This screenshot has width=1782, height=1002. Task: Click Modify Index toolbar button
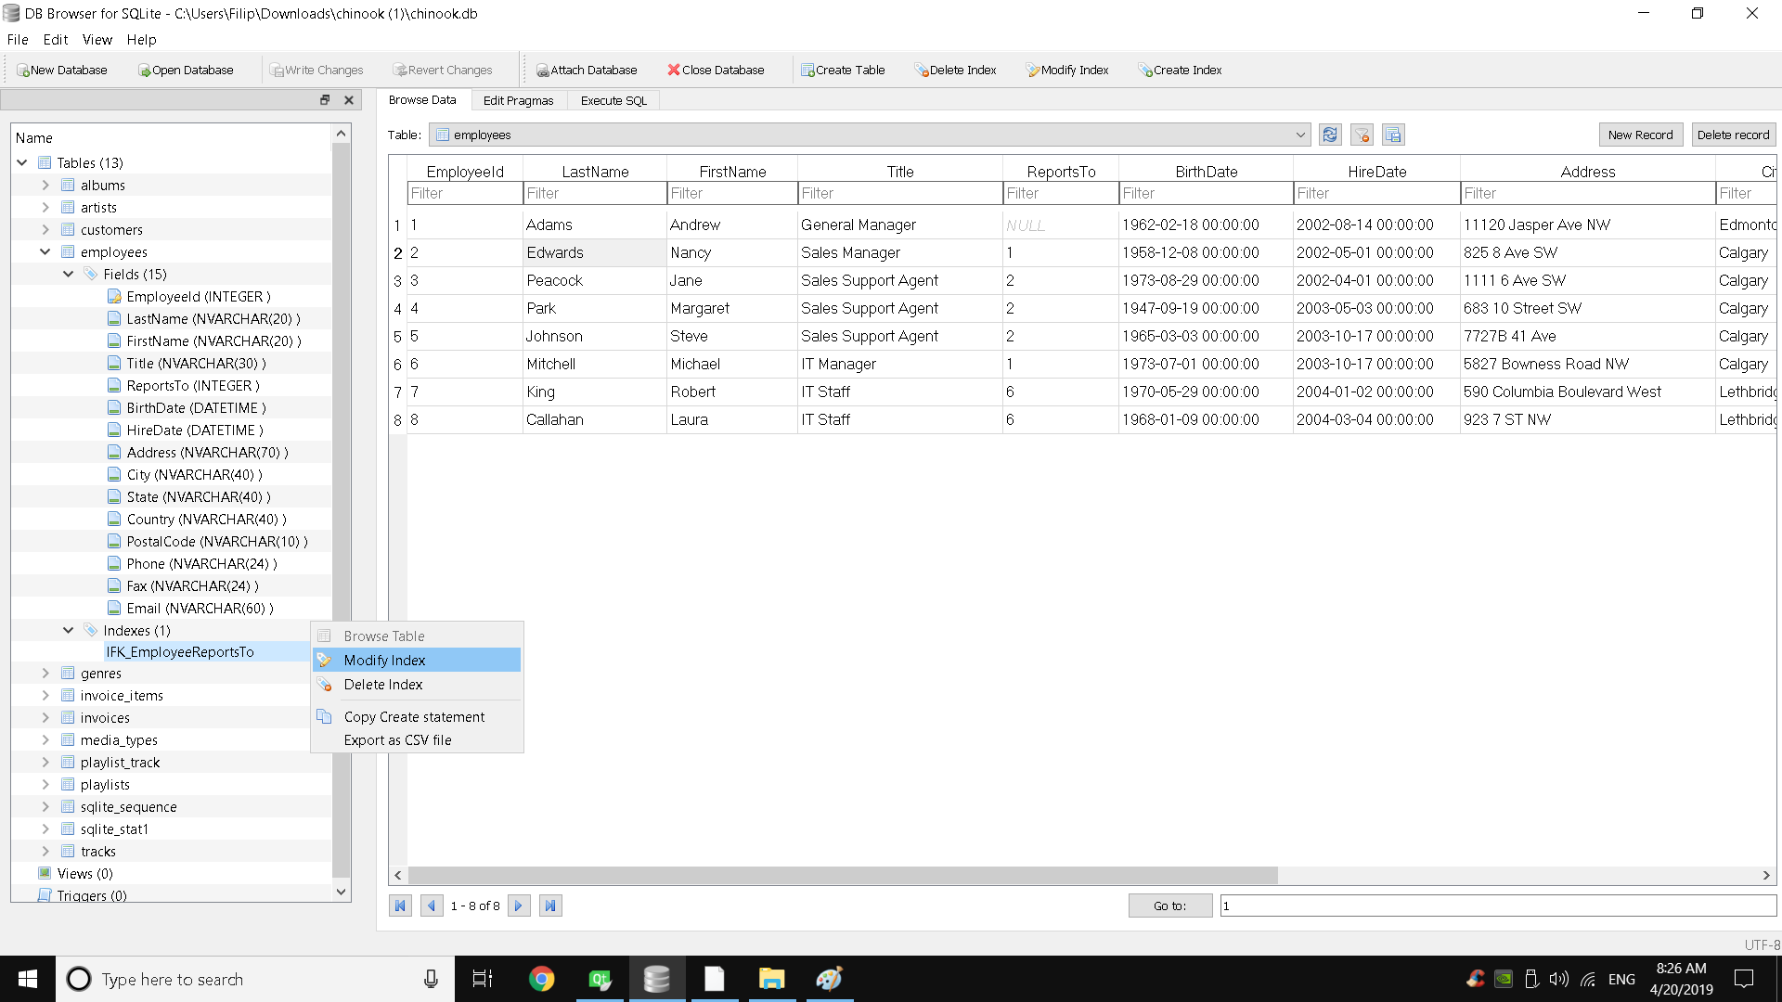1067,70
